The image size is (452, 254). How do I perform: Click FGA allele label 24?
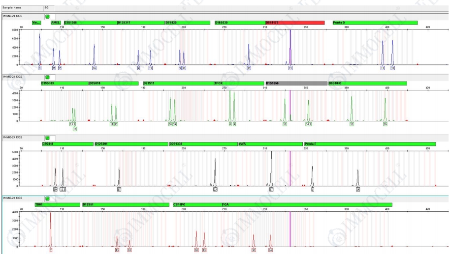point(270,250)
